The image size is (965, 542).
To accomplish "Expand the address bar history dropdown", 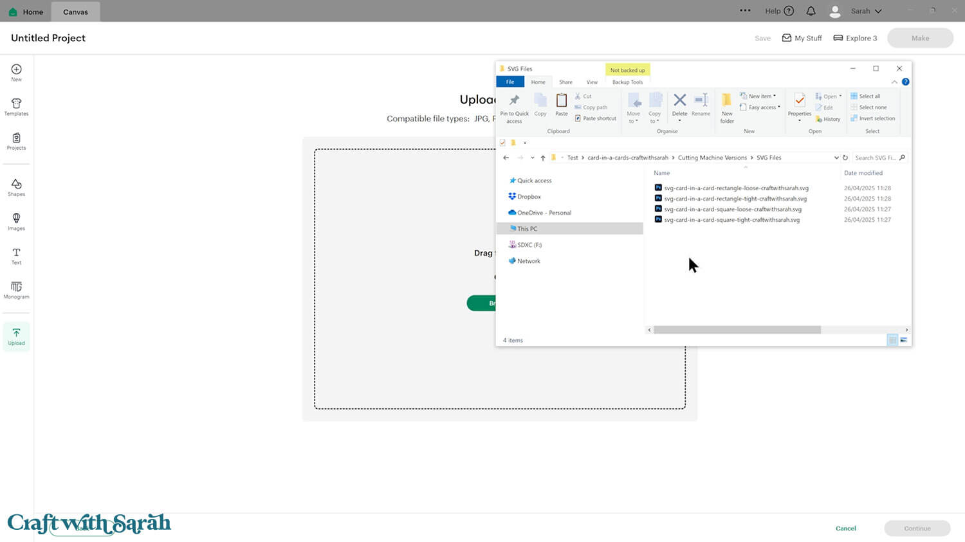I will (836, 158).
